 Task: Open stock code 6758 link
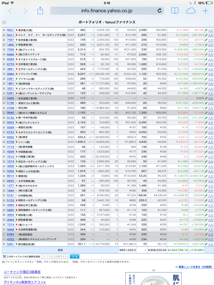[x=10, y=142]
